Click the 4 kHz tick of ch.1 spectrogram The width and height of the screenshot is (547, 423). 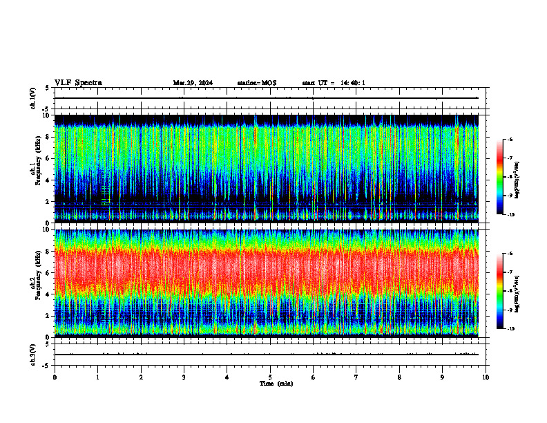pos(48,180)
